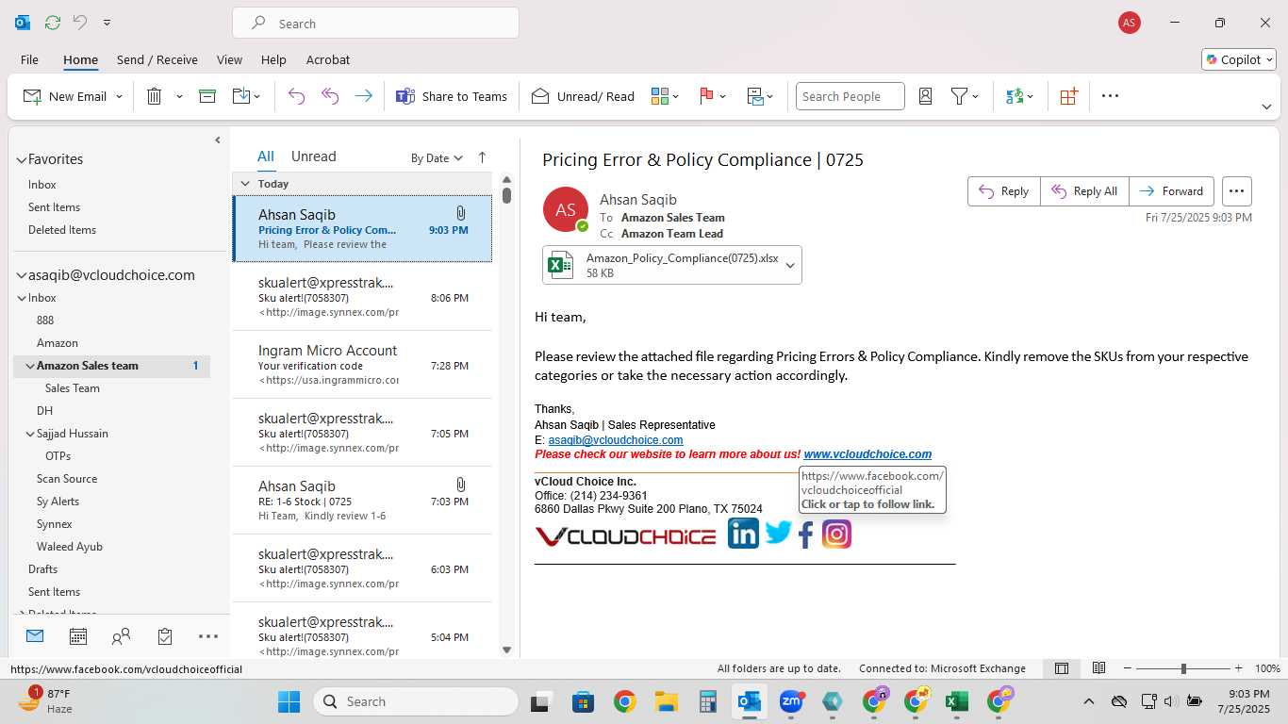This screenshot has height=724, width=1288.
Task: Open Zoom from the Windows taskbar
Action: (x=790, y=701)
